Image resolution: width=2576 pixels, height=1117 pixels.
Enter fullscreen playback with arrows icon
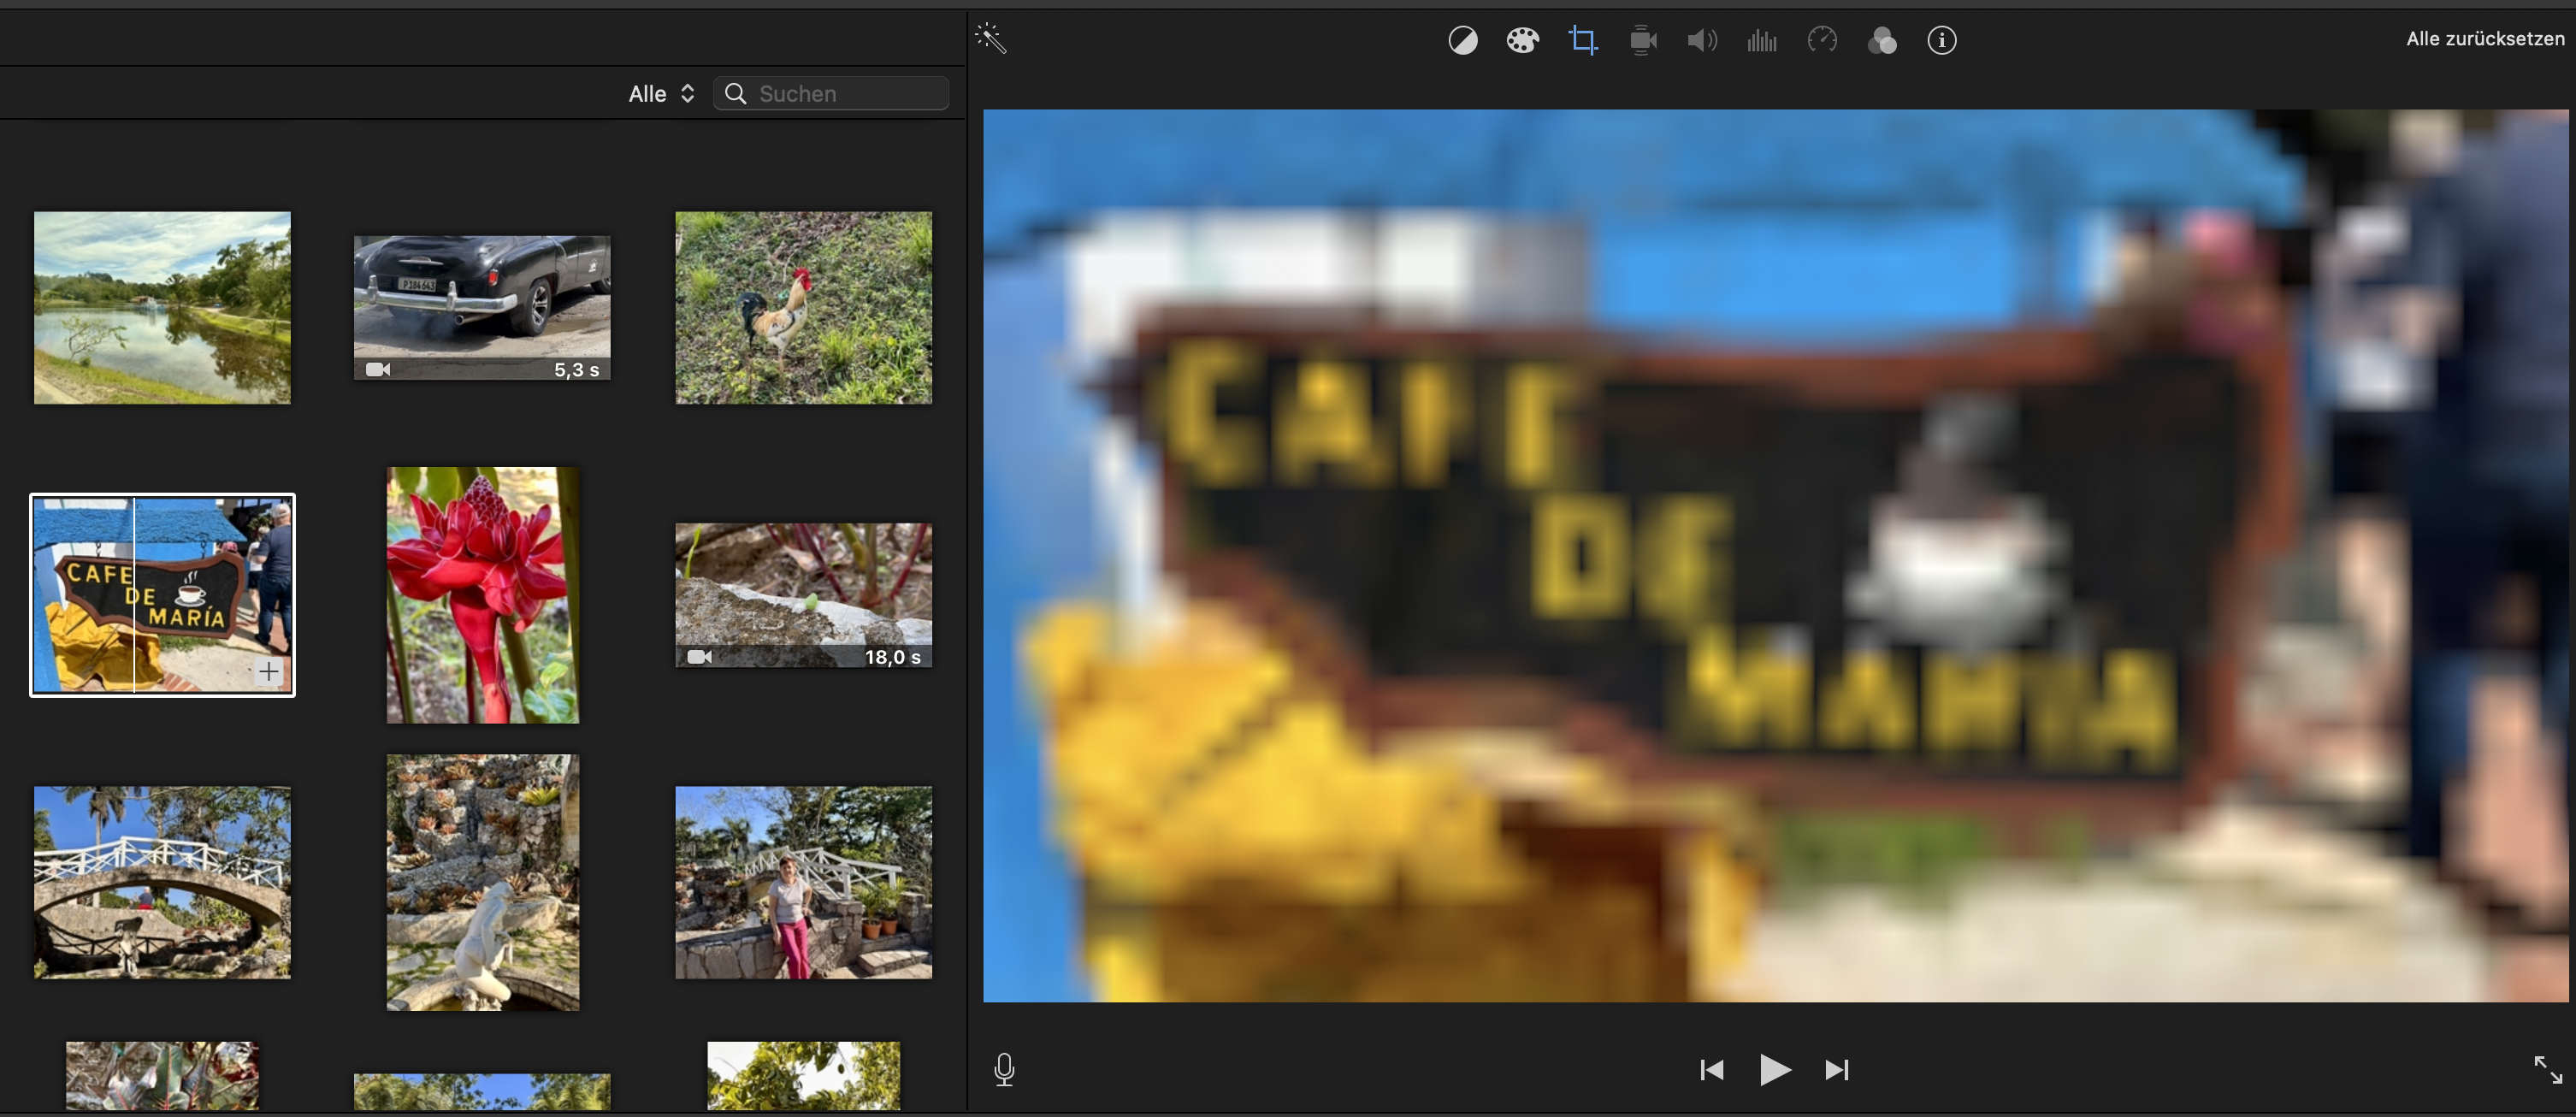2547,1069
